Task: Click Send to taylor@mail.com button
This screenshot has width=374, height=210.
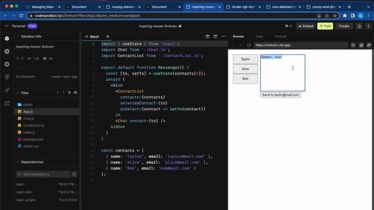Action: coord(280,94)
